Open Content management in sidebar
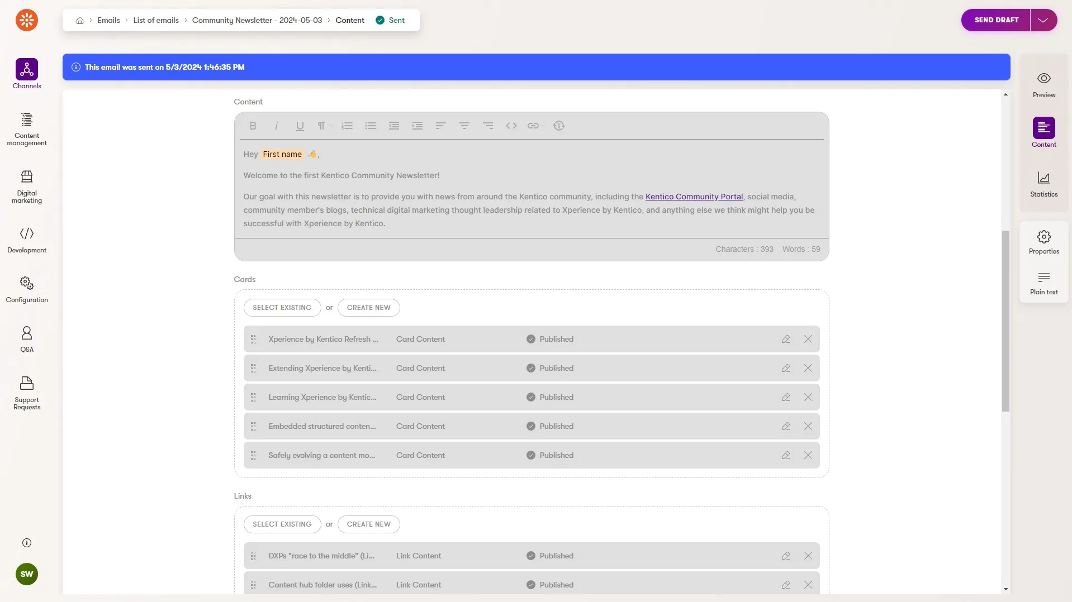1072x602 pixels. point(27,129)
